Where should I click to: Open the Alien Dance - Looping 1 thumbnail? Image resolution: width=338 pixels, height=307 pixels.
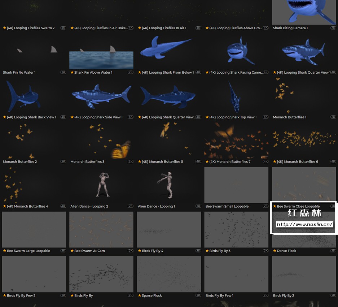coord(169,185)
